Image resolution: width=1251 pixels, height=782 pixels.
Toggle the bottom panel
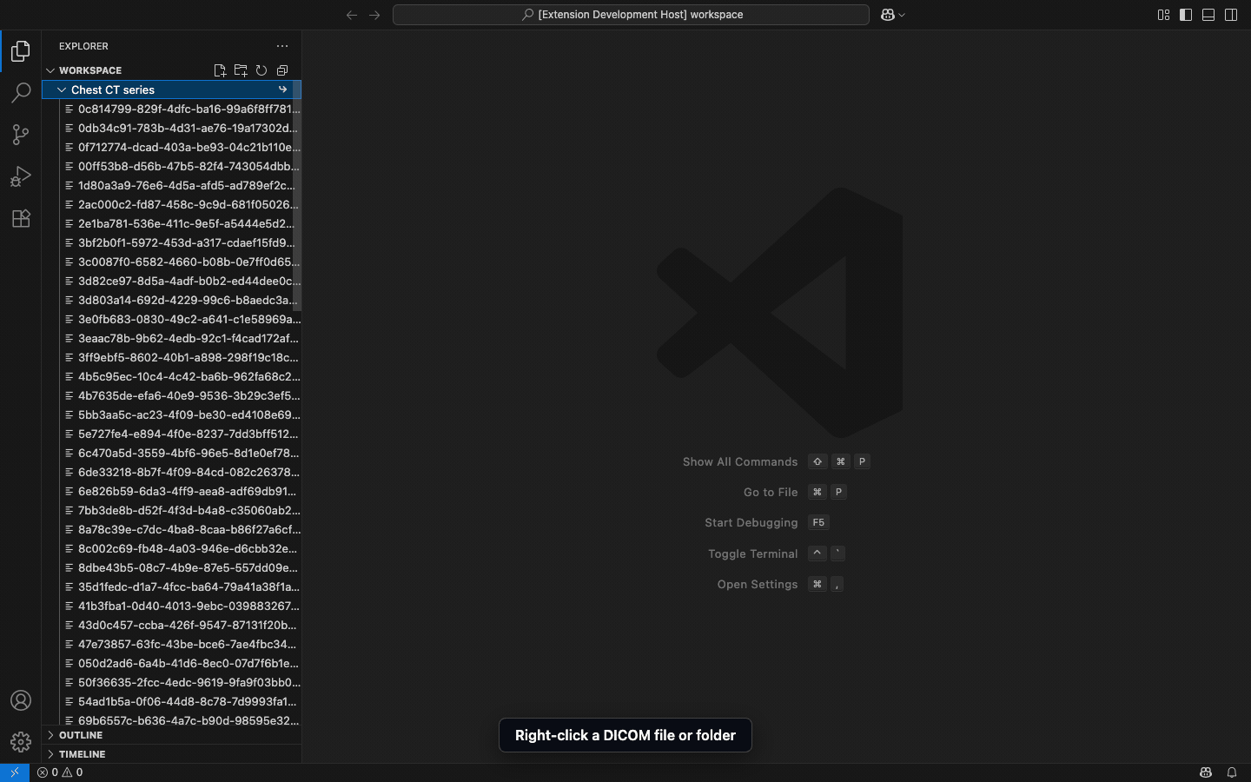(1208, 15)
